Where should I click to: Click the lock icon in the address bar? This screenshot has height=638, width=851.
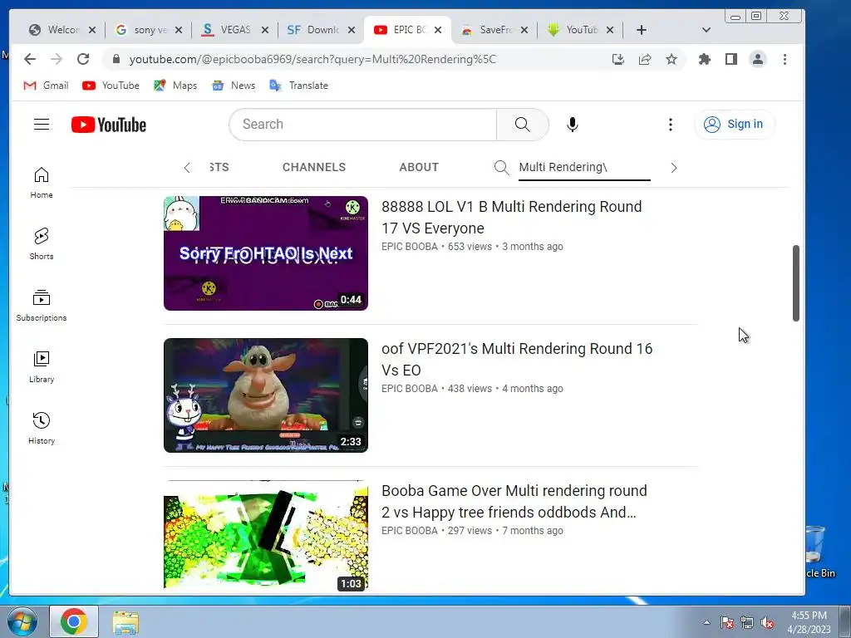[116, 59]
